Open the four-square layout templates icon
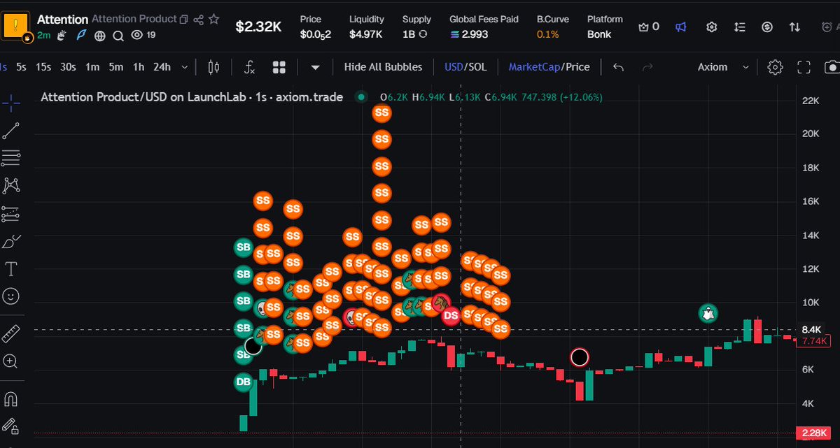This screenshot has height=448, width=840. (x=279, y=67)
